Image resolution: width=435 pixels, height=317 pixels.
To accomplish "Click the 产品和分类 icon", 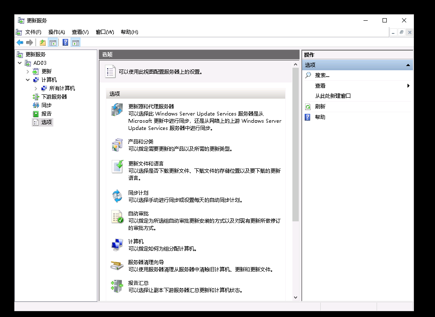I will tap(117, 145).
